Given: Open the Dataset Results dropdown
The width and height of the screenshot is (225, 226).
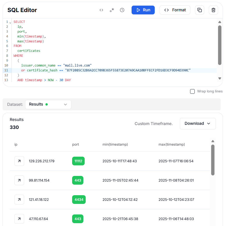Looking at the screenshot, I should pyautogui.click(x=48, y=104).
